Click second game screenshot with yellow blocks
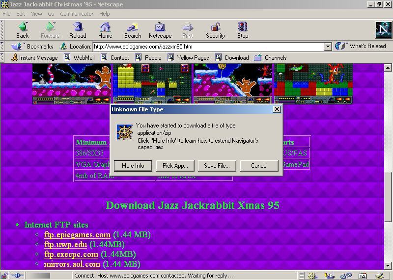The height and width of the screenshot is (280, 393). [152, 84]
